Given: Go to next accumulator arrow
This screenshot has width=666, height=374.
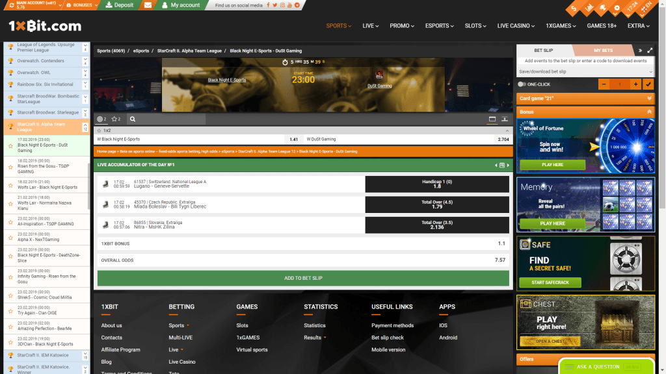Looking at the screenshot, I should click(x=508, y=165).
